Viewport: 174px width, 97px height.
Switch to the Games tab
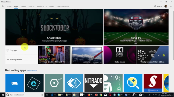[x=23, y=6]
